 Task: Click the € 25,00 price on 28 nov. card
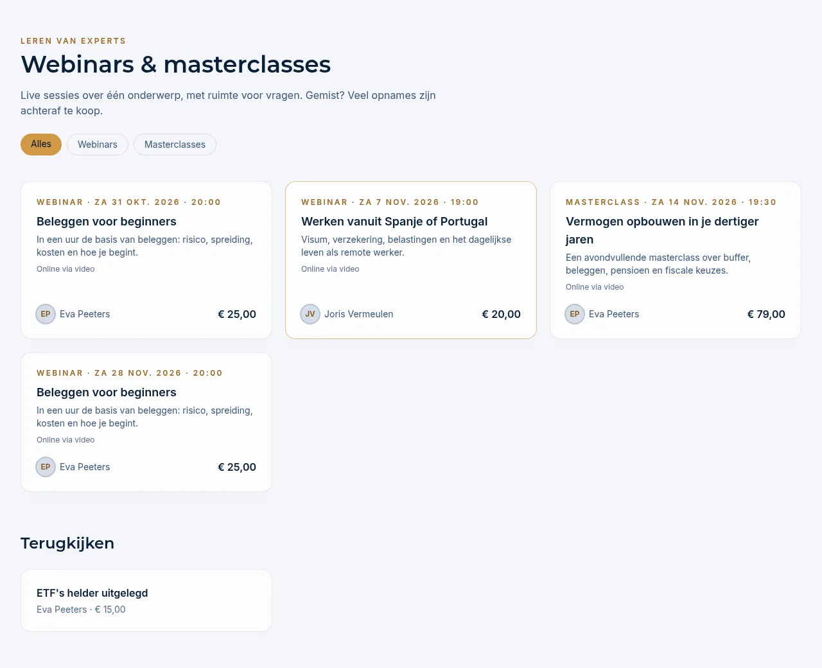237,467
